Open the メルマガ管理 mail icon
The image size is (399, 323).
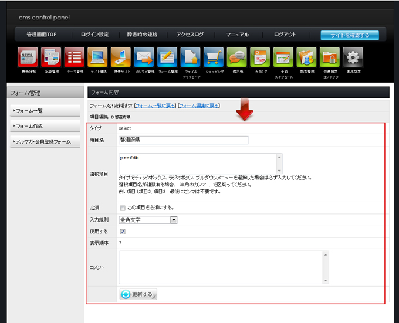(x=144, y=57)
